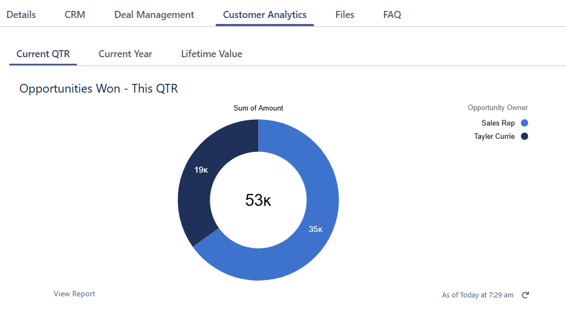Show the Lifetime Value sub-tab
Viewport: 566px width, 311px height.
(211, 54)
